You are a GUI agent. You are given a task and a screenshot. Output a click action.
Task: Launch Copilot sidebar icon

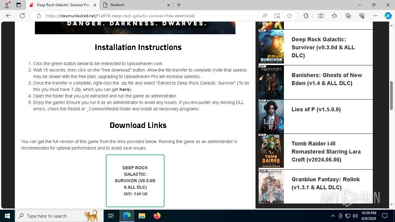click(388, 16)
